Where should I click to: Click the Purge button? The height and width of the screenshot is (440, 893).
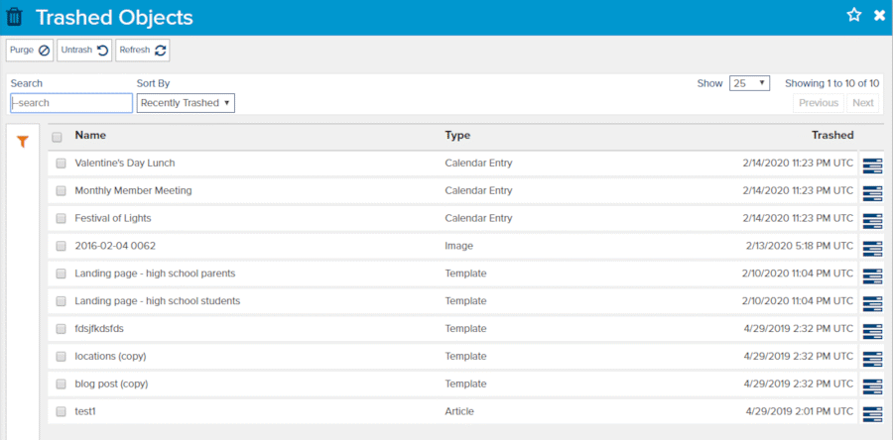(30, 50)
